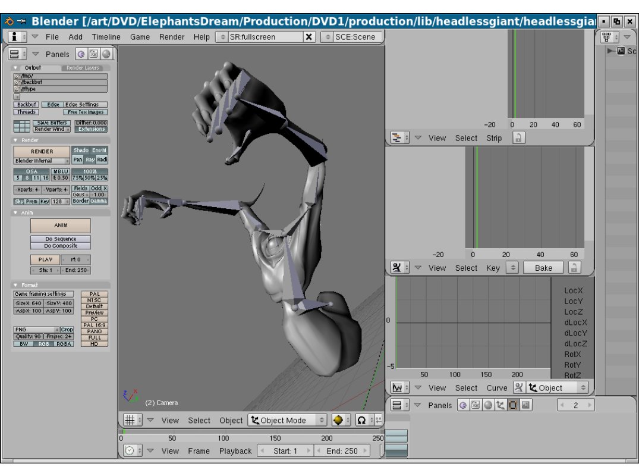The height and width of the screenshot is (476, 639).
Task: Toggle the Crop option
Action: pyautogui.click(x=67, y=330)
